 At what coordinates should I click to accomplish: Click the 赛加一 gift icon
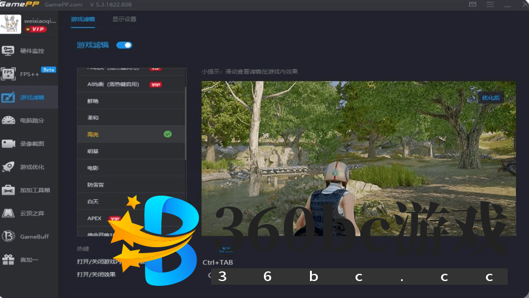[8, 259]
